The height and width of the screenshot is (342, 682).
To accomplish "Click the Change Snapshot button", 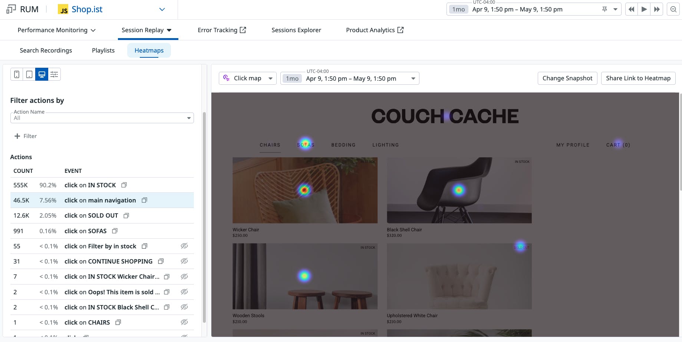I will click(x=567, y=78).
